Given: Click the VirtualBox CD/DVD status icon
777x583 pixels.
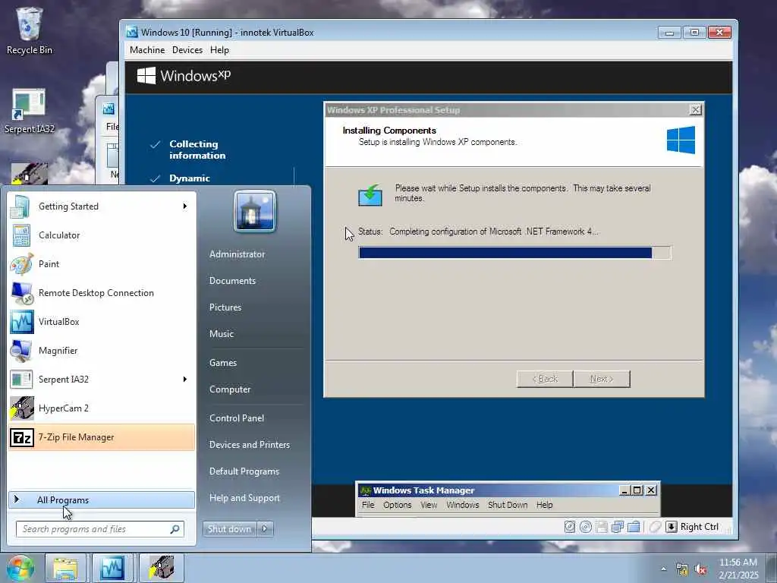Looking at the screenshot, I should 586,527.
